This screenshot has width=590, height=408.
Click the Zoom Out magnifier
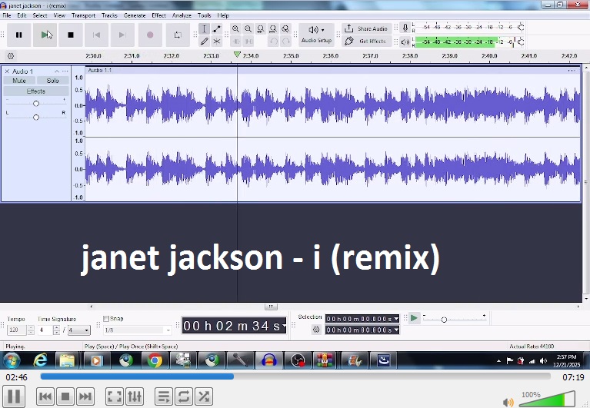click(x=248, y=29)
